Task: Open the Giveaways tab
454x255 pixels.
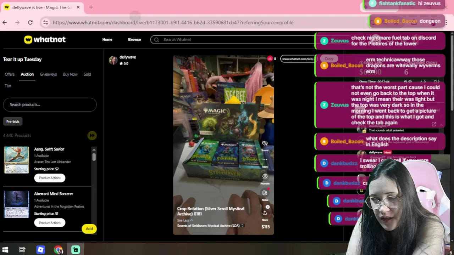Action: point(48,74)
